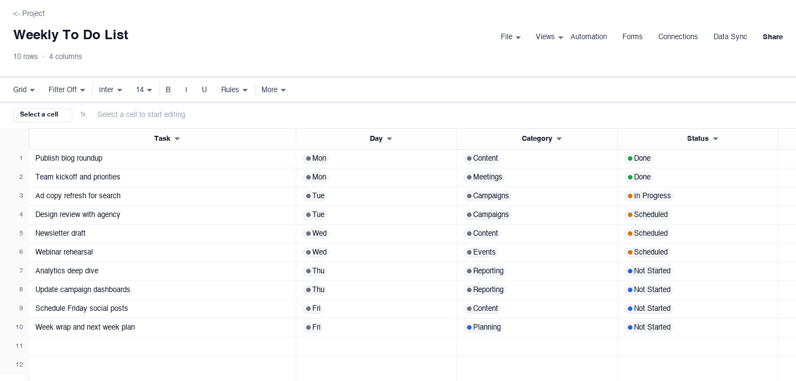Toggle underline formatting with U

tap(204, 89)
